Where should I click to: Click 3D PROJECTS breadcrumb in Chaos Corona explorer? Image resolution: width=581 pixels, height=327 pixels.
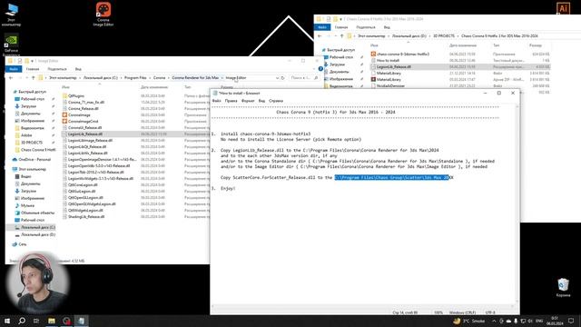[x=444, y=36]
